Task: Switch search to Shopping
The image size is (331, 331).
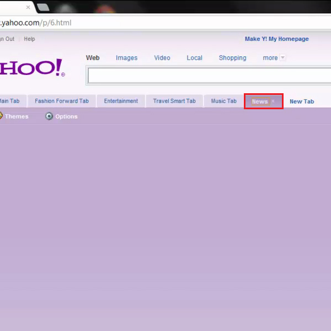Action: (232, 58)
